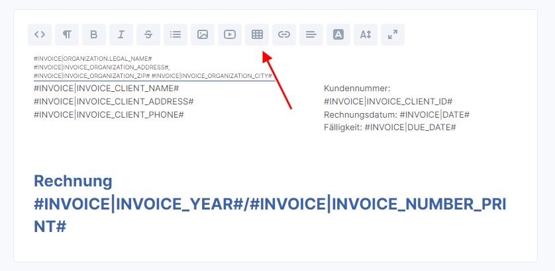Click the INVOICE_ORGANIZATION_ADDRESS placeholder line

(102, 67)
